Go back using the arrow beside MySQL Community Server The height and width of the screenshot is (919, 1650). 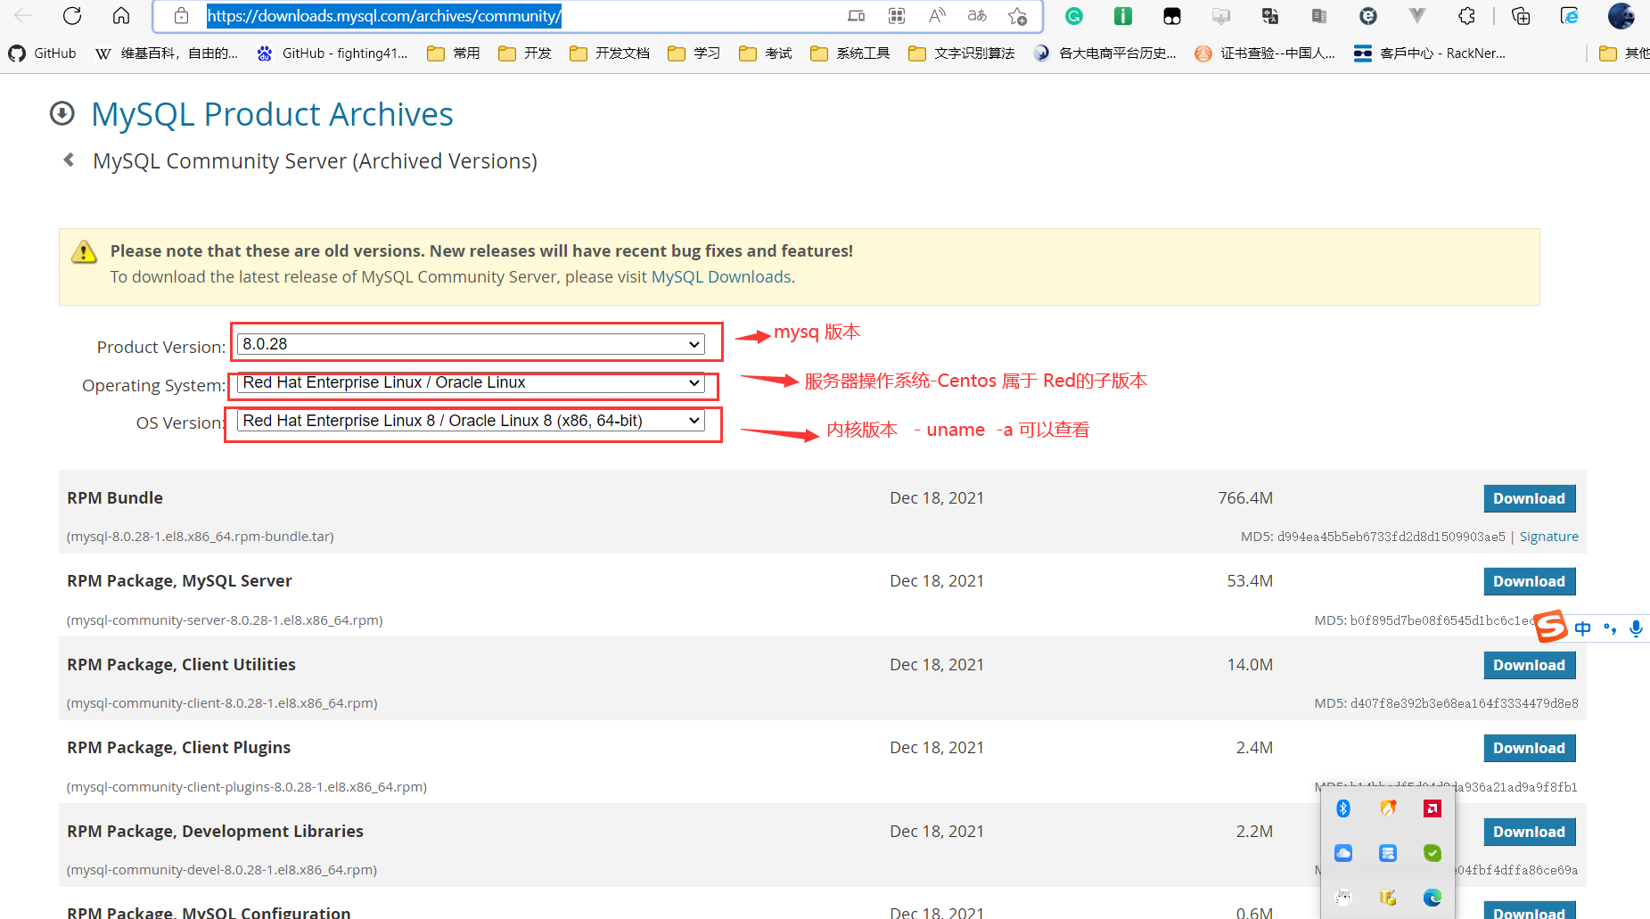pyautogui.click(x=69, y=160)
